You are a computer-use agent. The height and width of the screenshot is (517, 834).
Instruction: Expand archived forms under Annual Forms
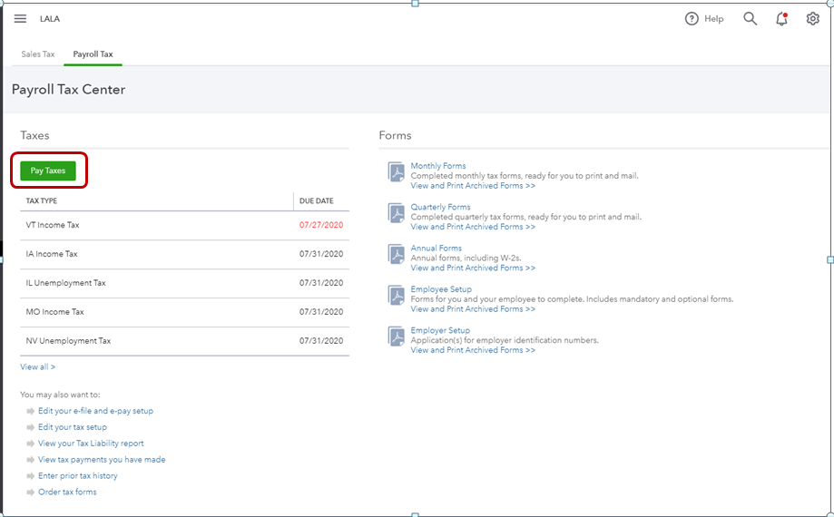tap(473, 268)
